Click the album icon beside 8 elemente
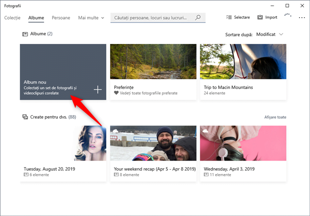The width and height of the screenshot is (310, 216). (x=116, y=174)
